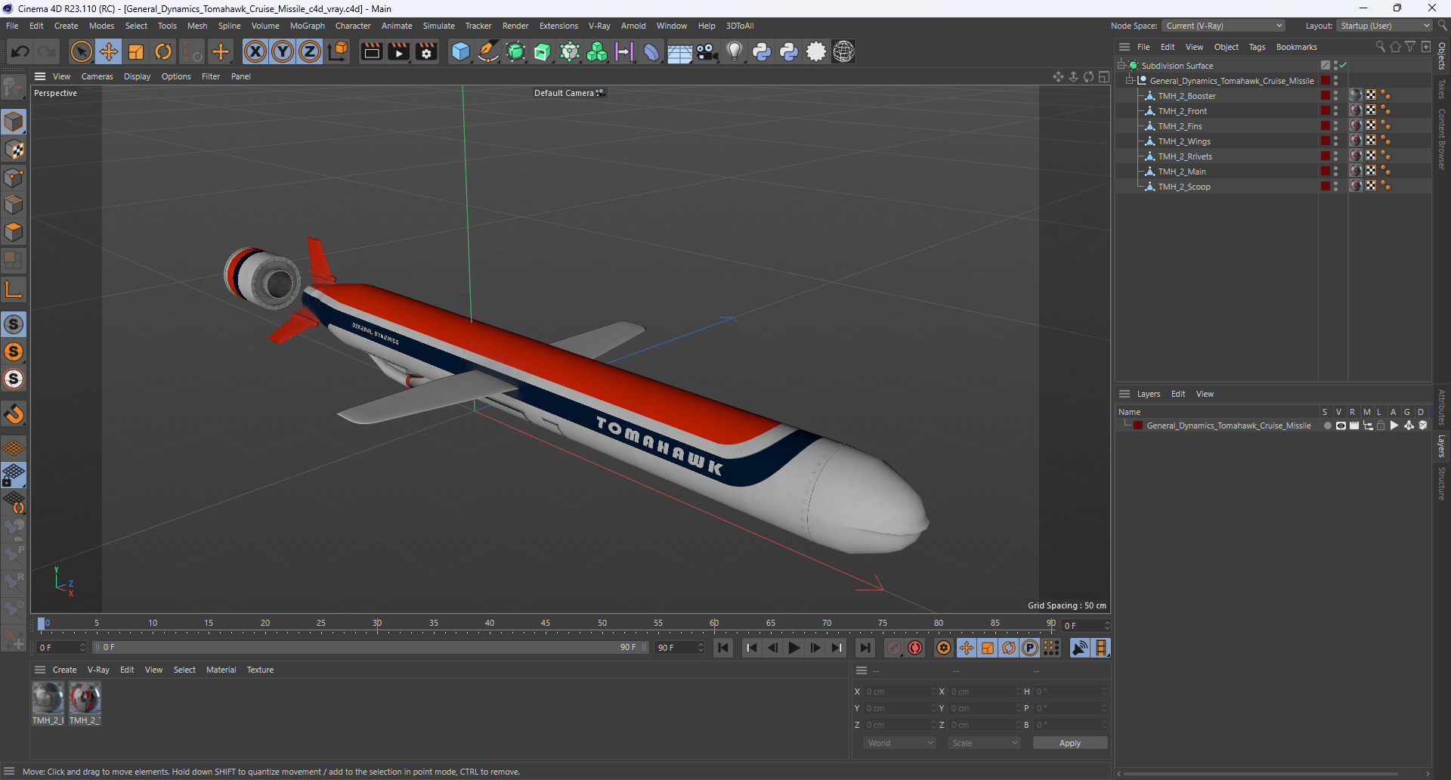Open the Scale mode dropdown
1451x780 pixels.
pyautogui.click(x=984, y=743)
